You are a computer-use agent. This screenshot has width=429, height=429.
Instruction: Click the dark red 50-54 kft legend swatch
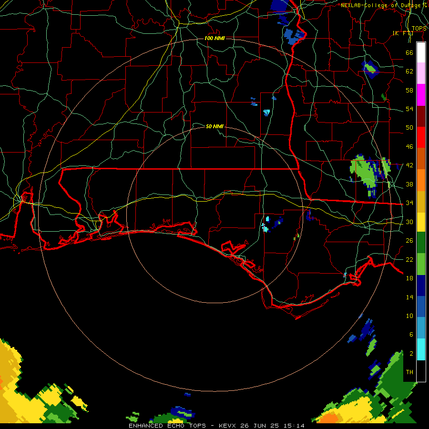[x=421, y=116]
